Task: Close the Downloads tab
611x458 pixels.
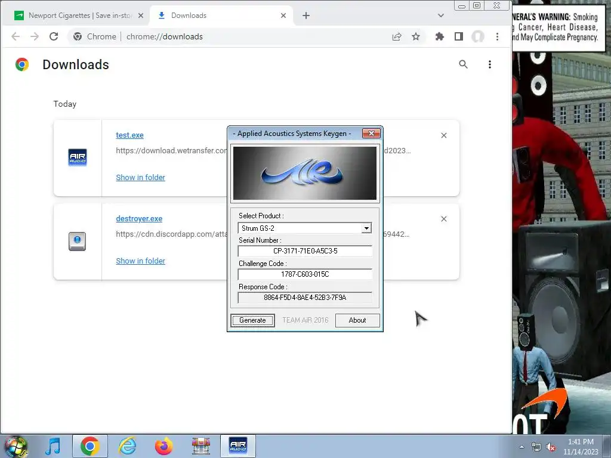Action: [283, 16]
